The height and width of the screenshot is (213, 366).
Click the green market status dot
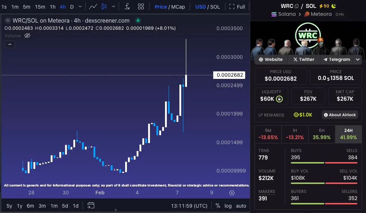click(x=138, y=20)
